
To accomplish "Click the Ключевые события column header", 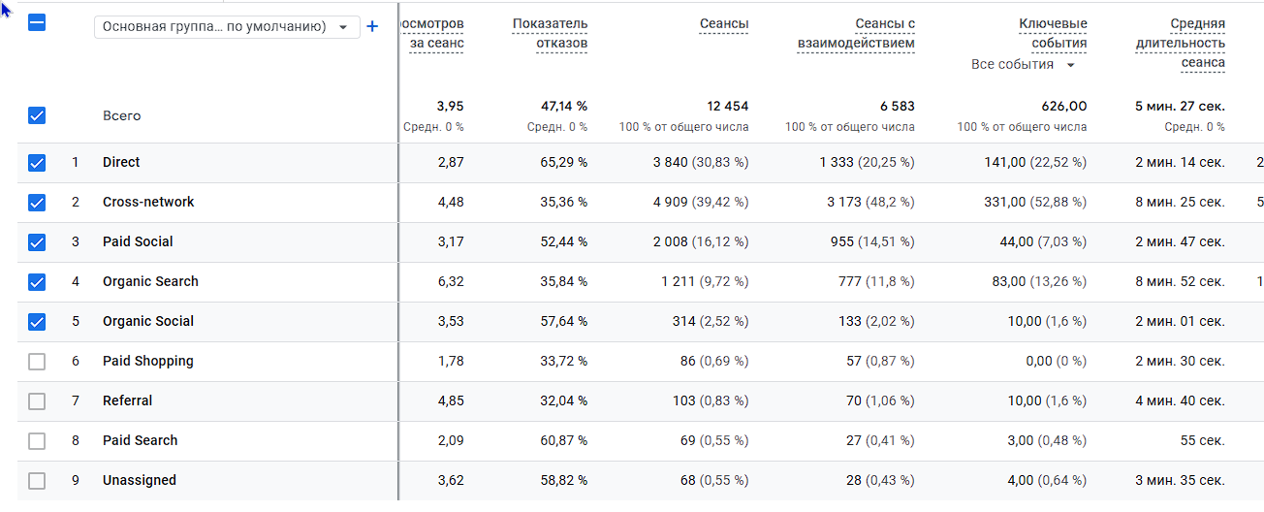I will pos(1053,33).
